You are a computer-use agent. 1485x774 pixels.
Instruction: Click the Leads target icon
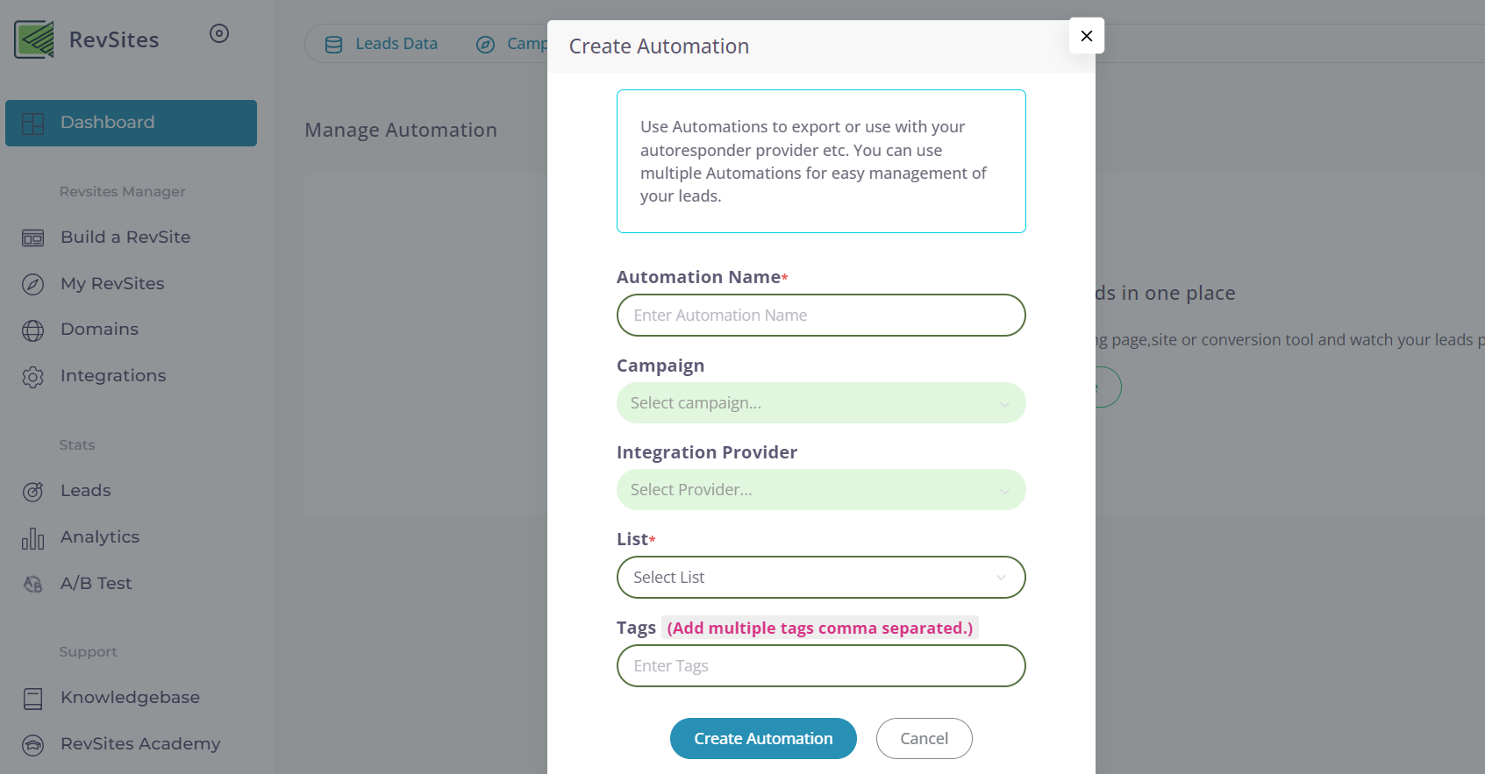33,492
